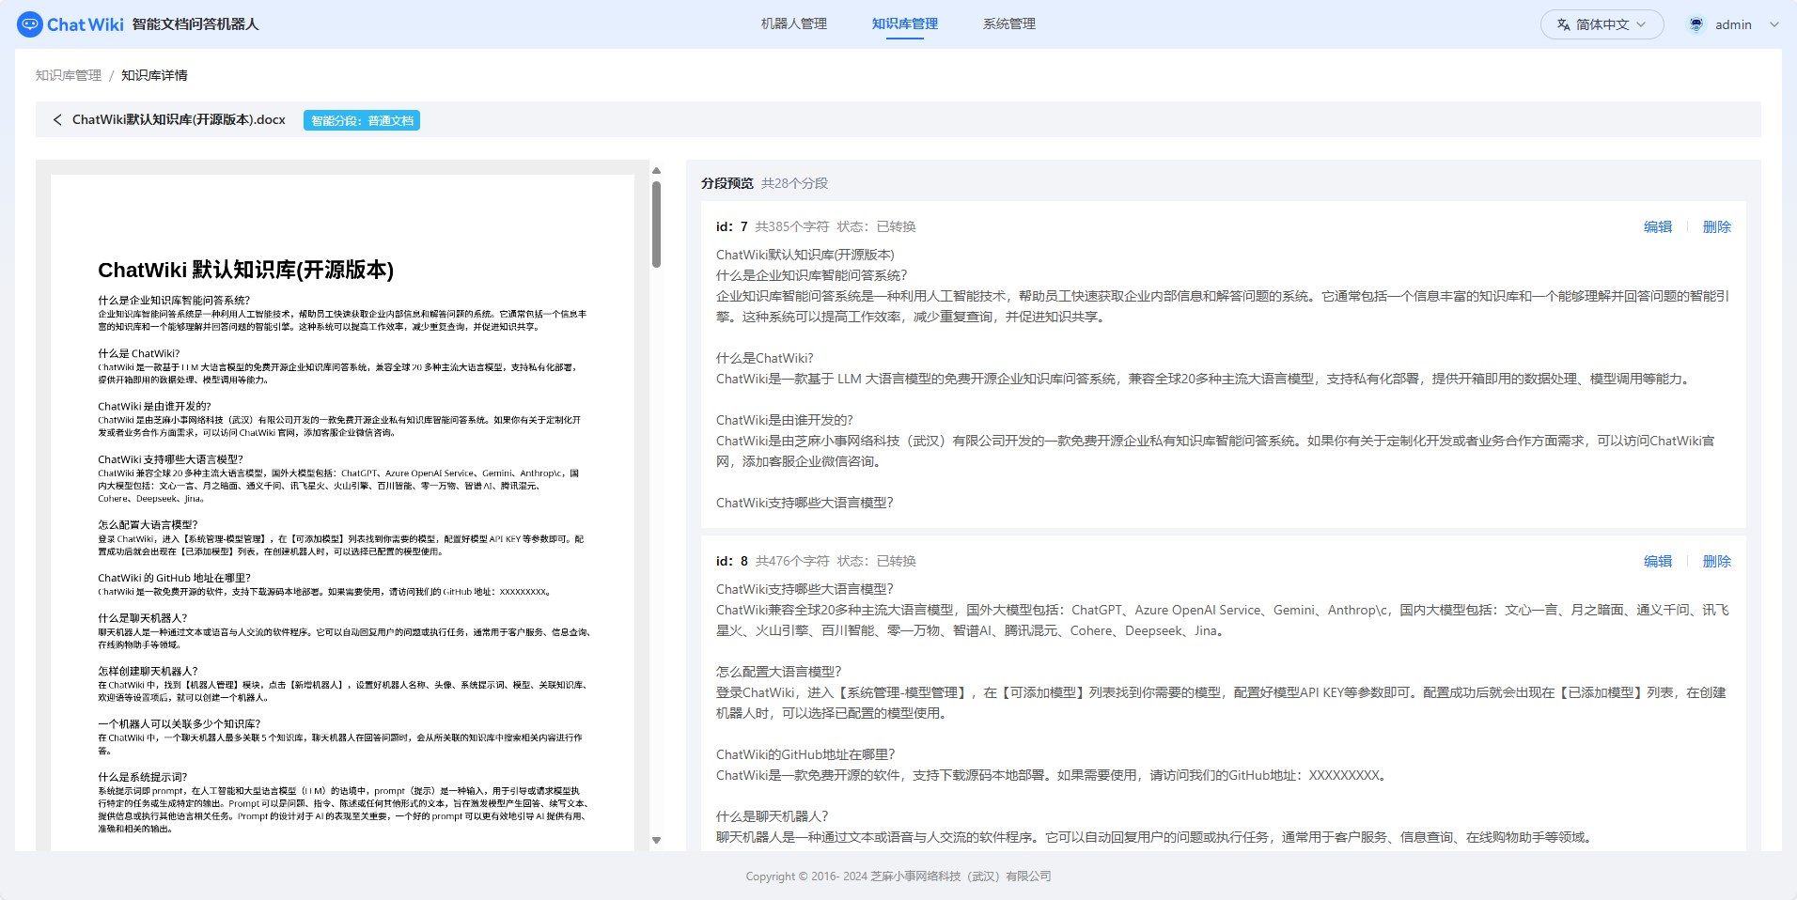Click 什么是聊天机器人? in segment 8
The width and height of the screenshot is (1797, 900).
773,816
